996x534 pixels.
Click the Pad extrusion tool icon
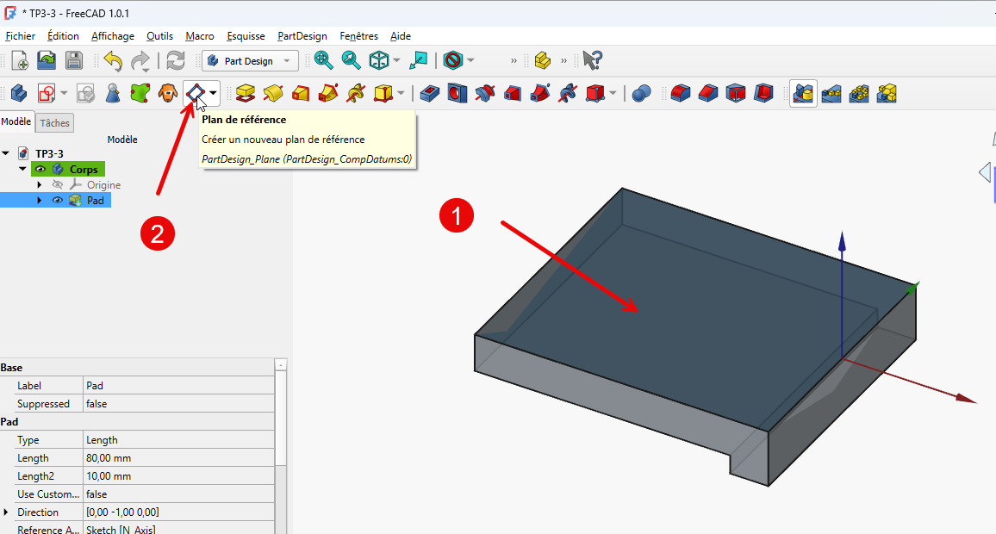[246, 92]
